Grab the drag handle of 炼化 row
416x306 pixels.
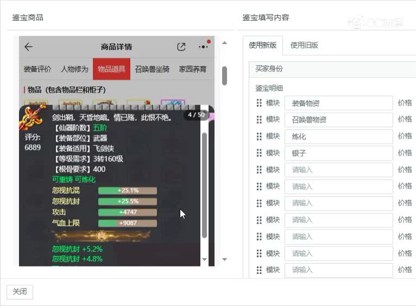[259, 136]
